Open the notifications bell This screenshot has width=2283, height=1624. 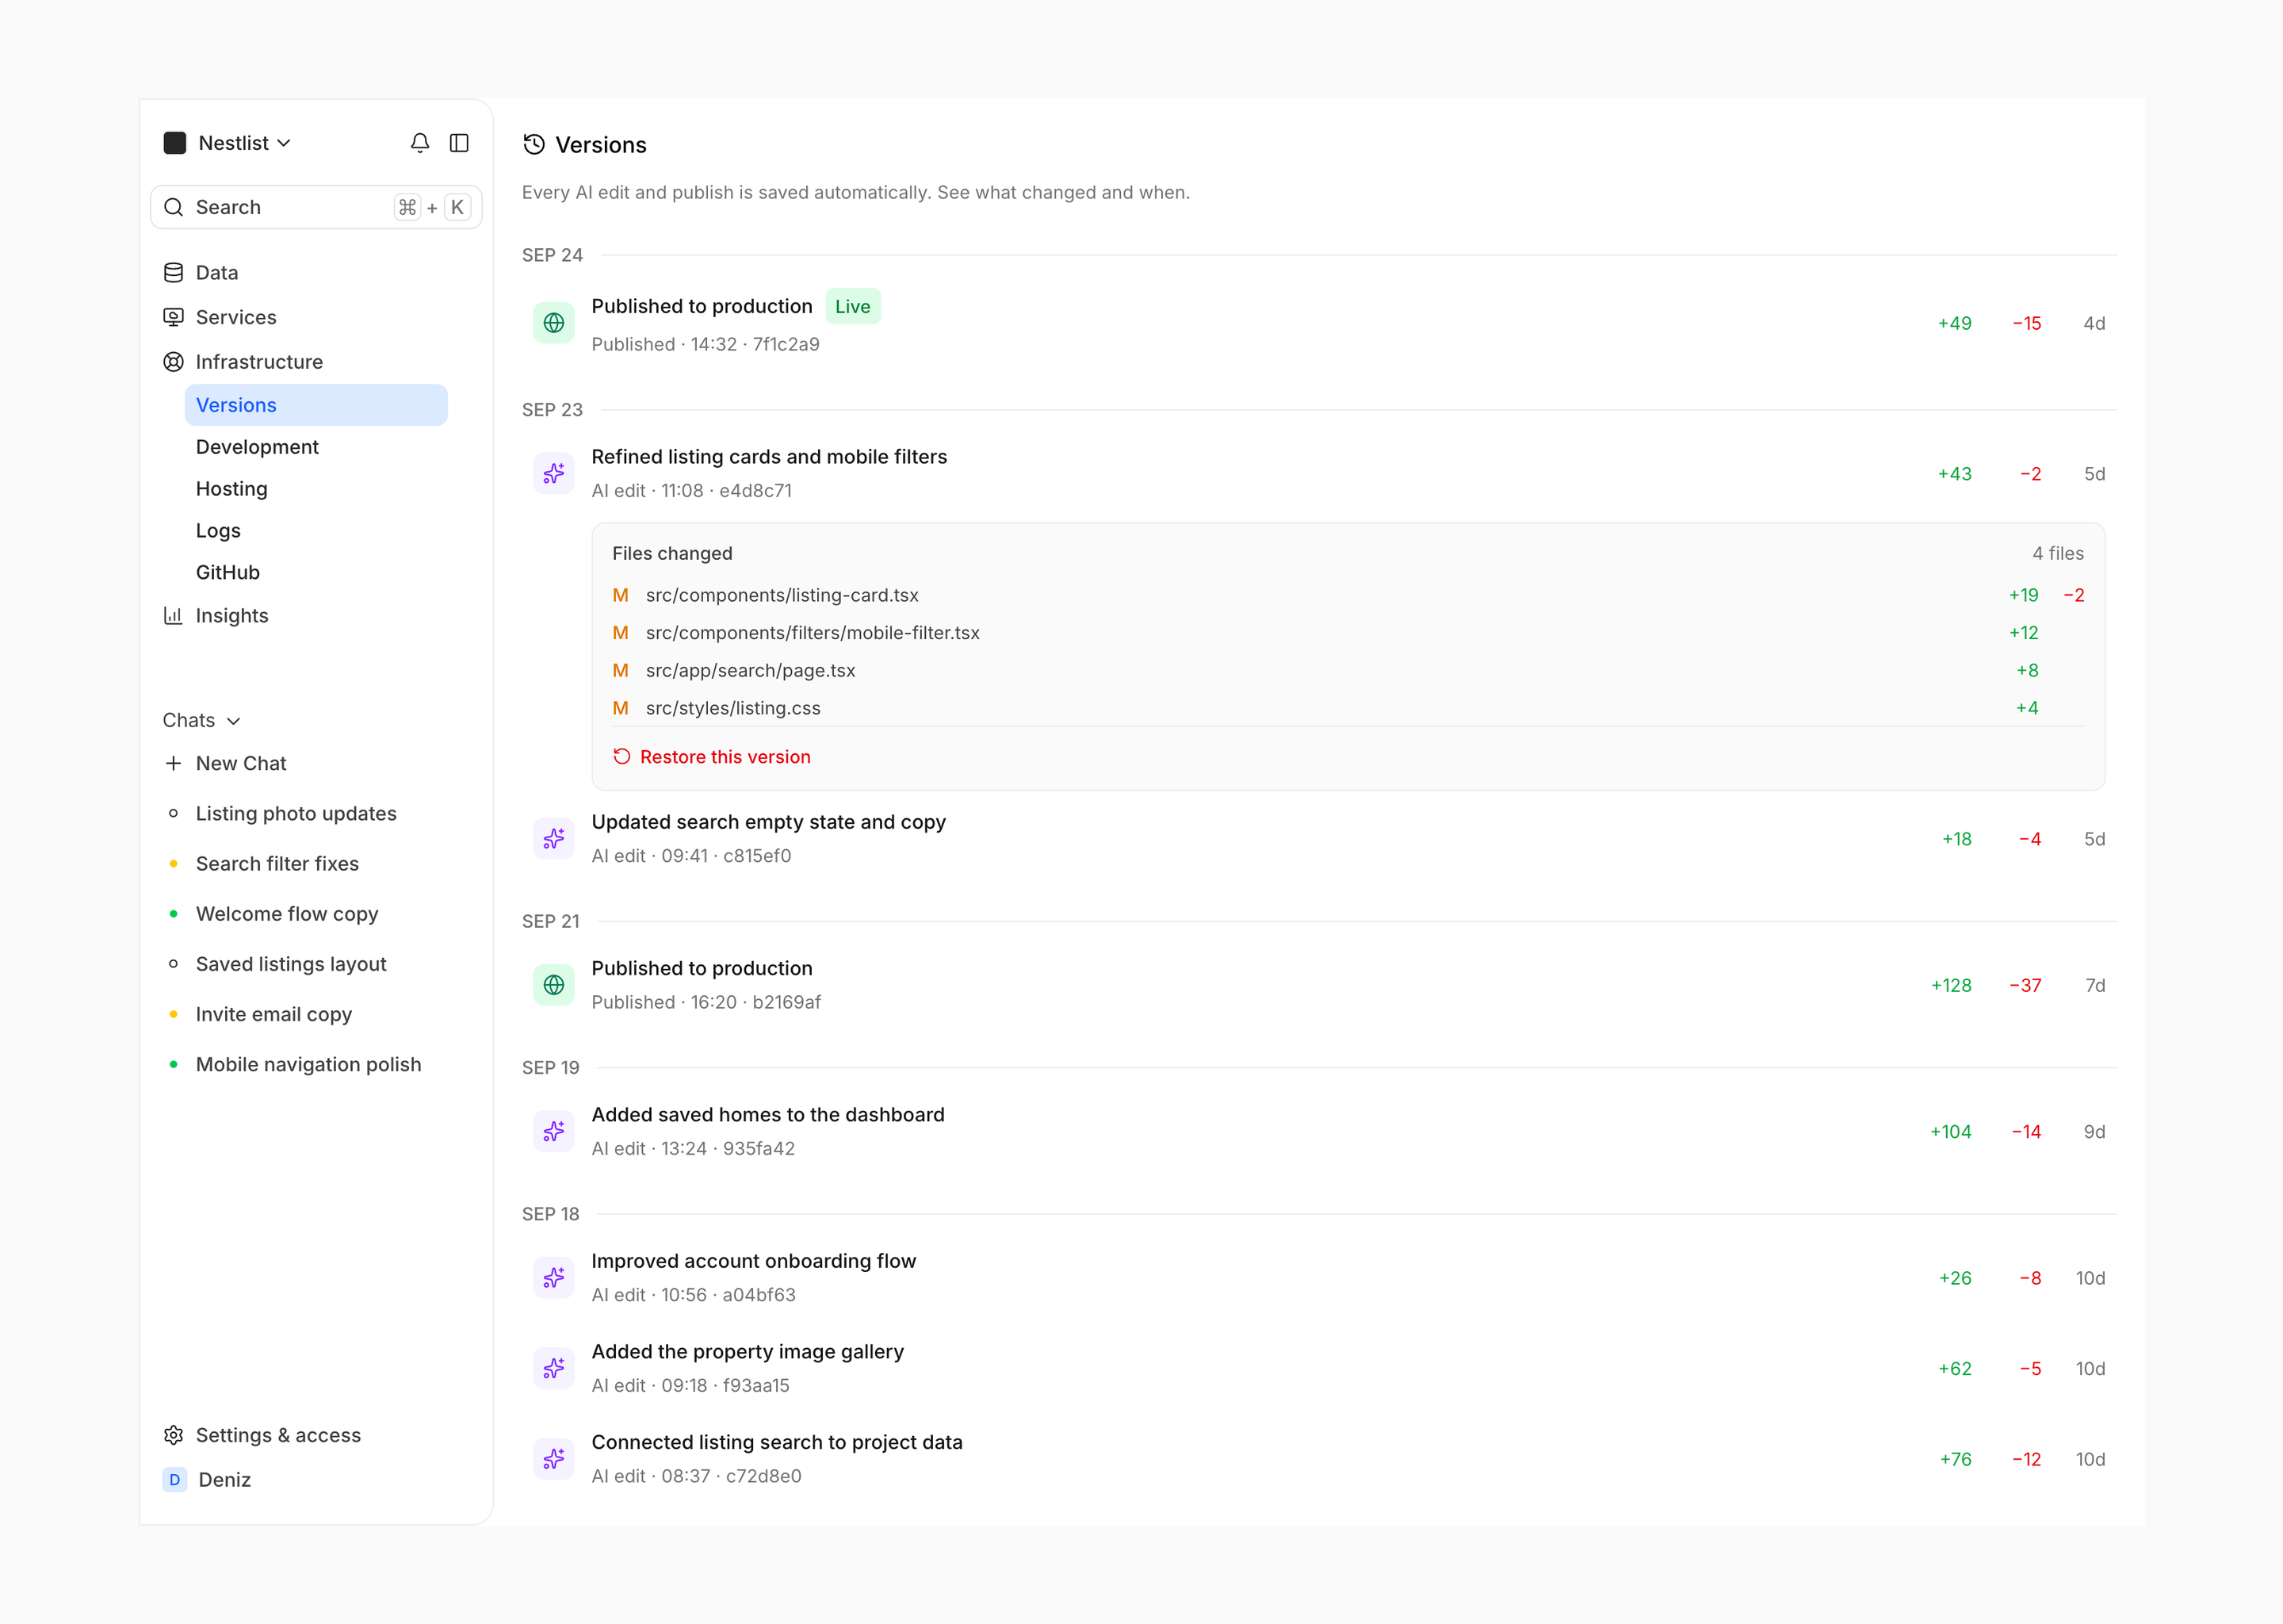(420, 143)
